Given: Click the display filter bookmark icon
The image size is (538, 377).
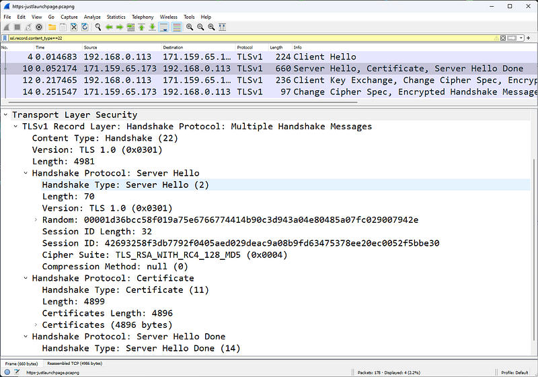Looking at the screenshot, I should (x=5, y=38).
